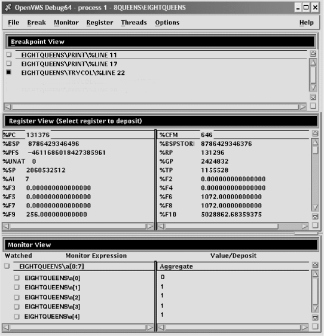This screenshot has height=336, width=324.
Task: Disable the TRYCOL\%LINE 22 breakpoint
Action: (x=9, y=72)
